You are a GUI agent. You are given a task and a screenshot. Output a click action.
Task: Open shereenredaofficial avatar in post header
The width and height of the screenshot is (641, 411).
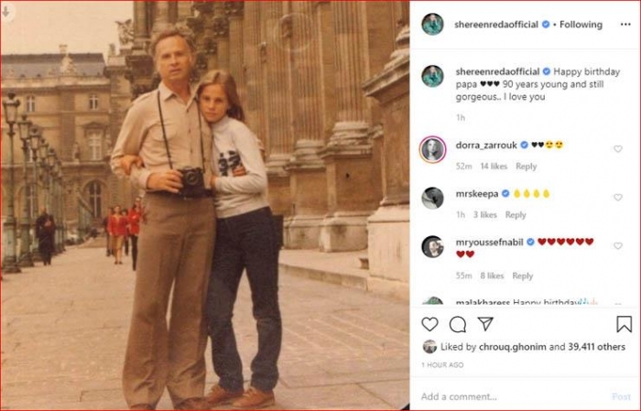[432, 25]
